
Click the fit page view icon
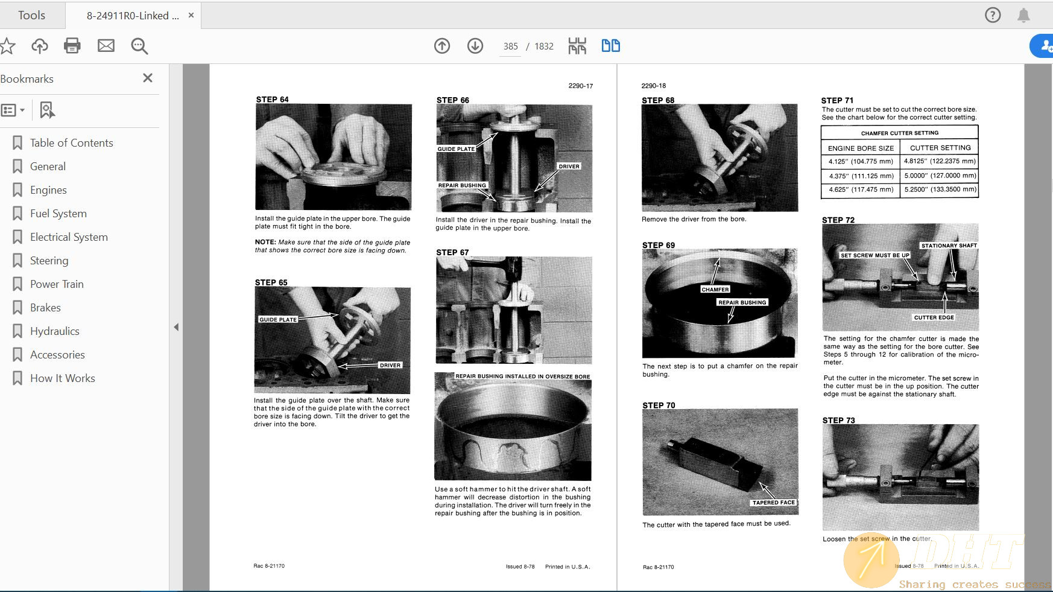577,46
